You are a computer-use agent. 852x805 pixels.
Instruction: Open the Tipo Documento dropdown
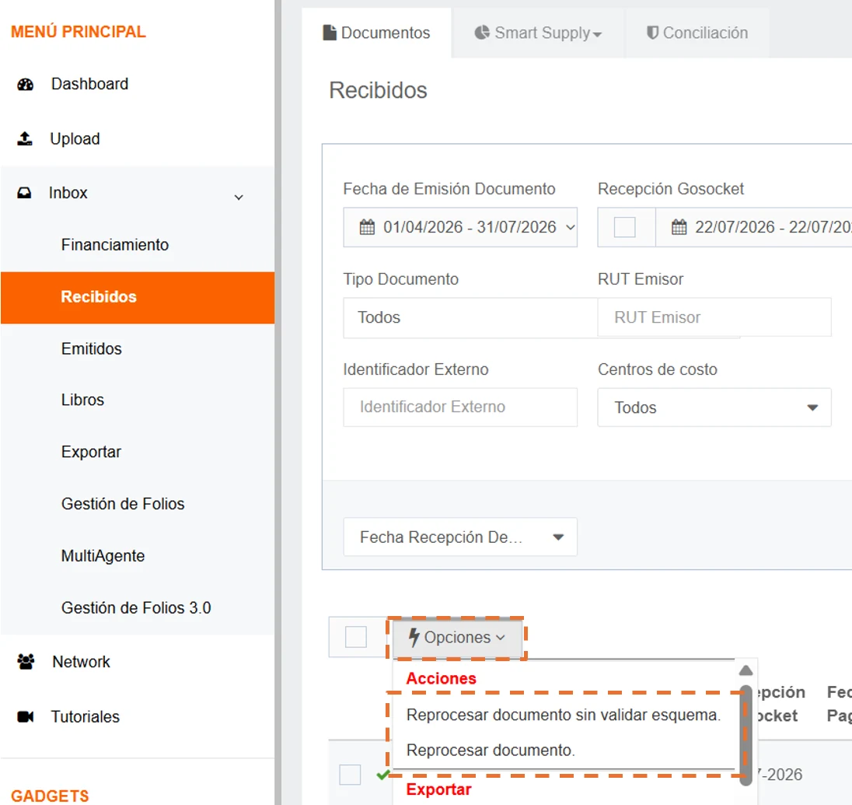tap(470, 317)
